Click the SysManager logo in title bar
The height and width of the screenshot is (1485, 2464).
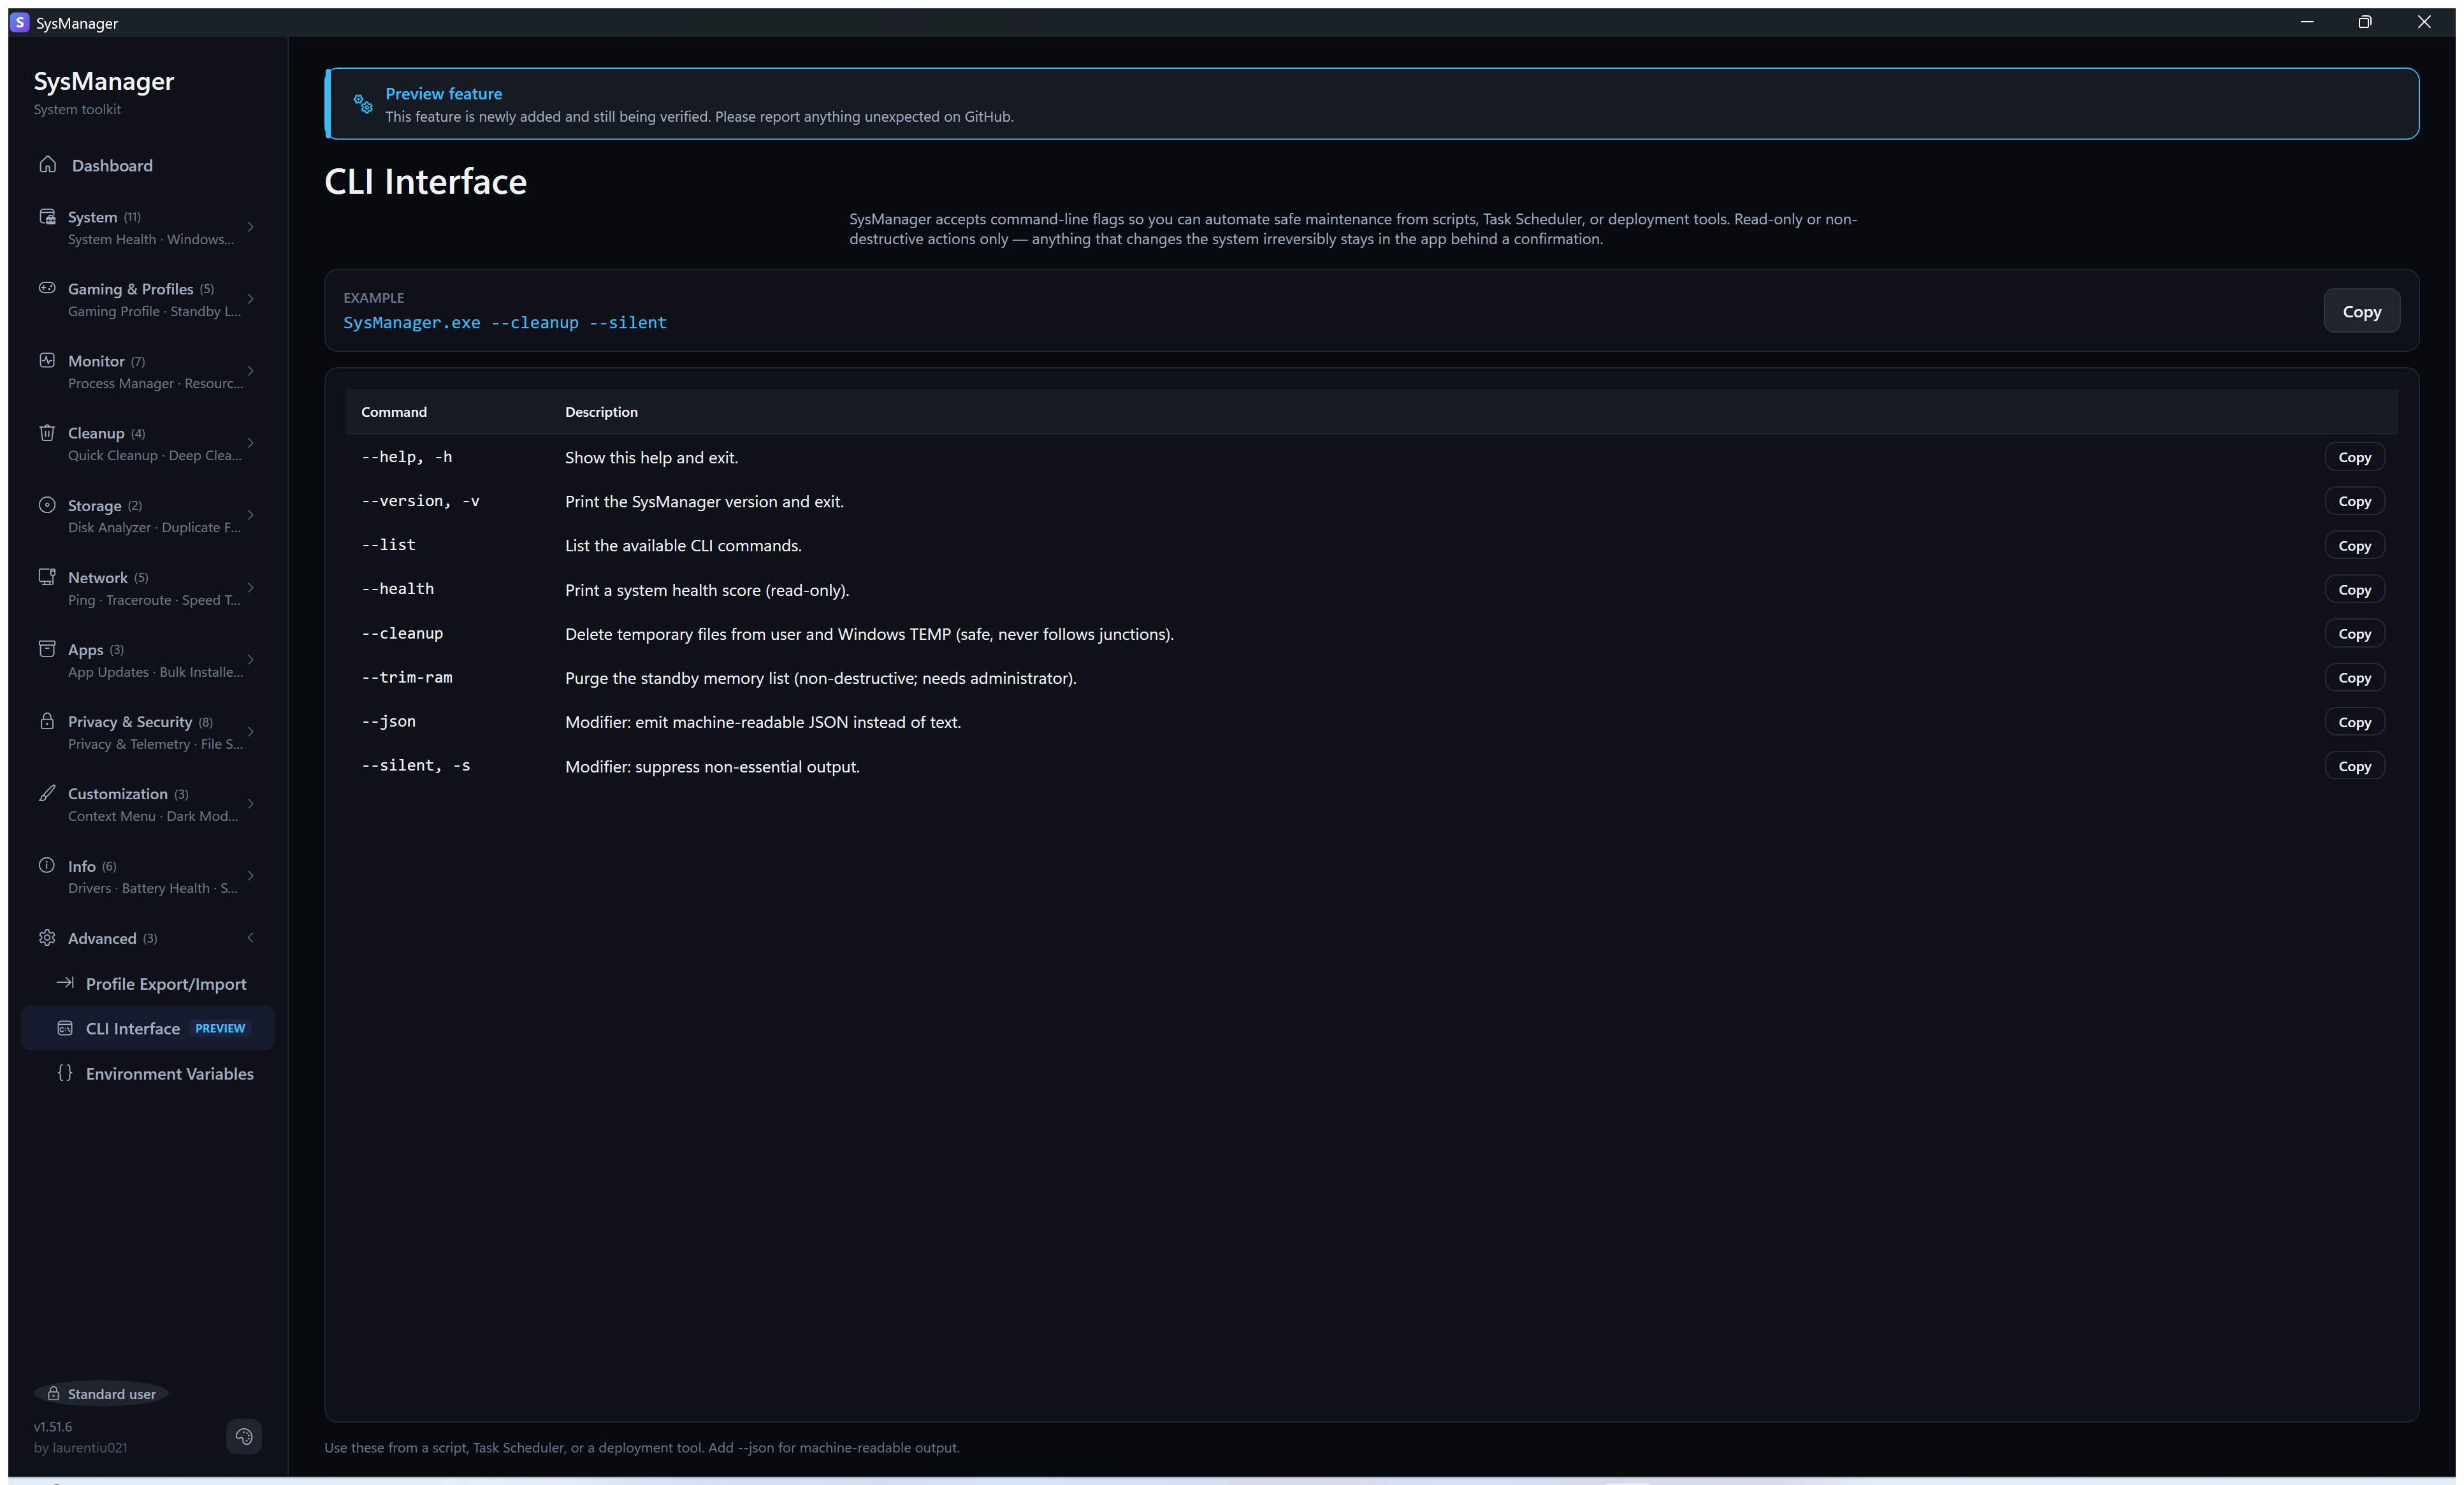point(20,22)
